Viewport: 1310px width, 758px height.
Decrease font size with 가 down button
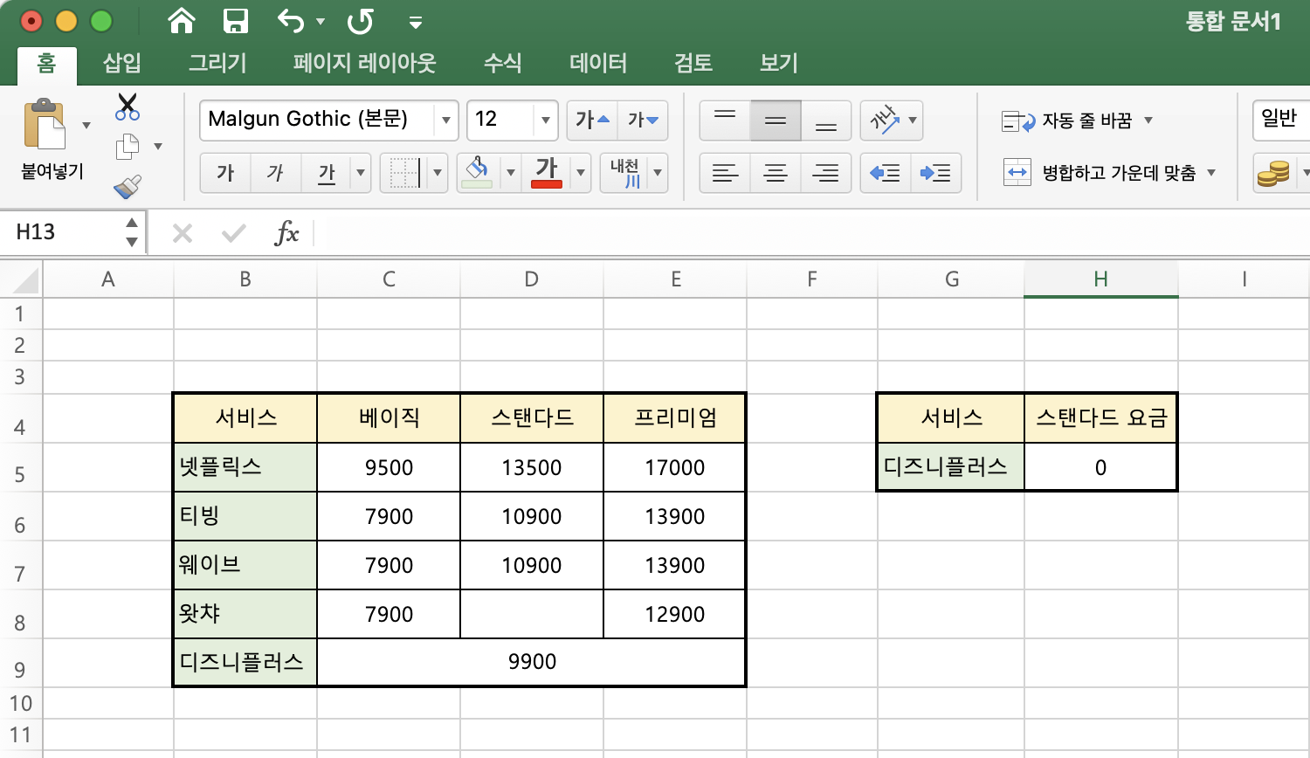(x=643, y=120)
